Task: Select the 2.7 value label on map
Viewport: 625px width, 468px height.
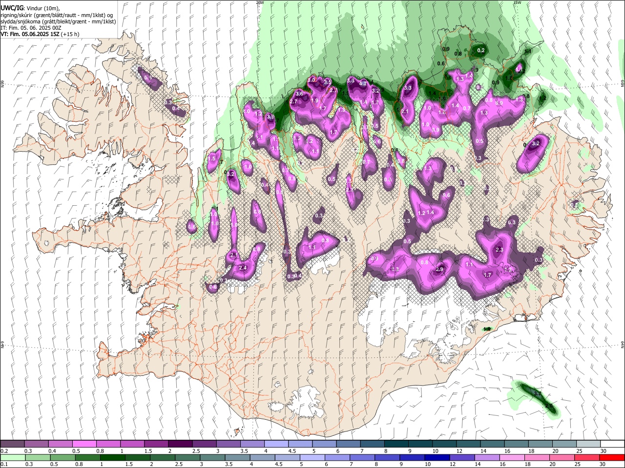Action: [x=293, y=101]
